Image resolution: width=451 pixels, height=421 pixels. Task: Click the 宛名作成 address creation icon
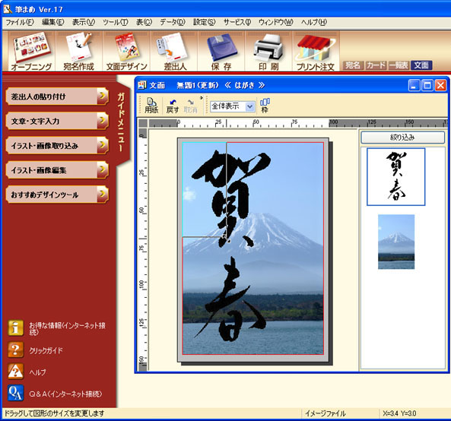point(79,51)
